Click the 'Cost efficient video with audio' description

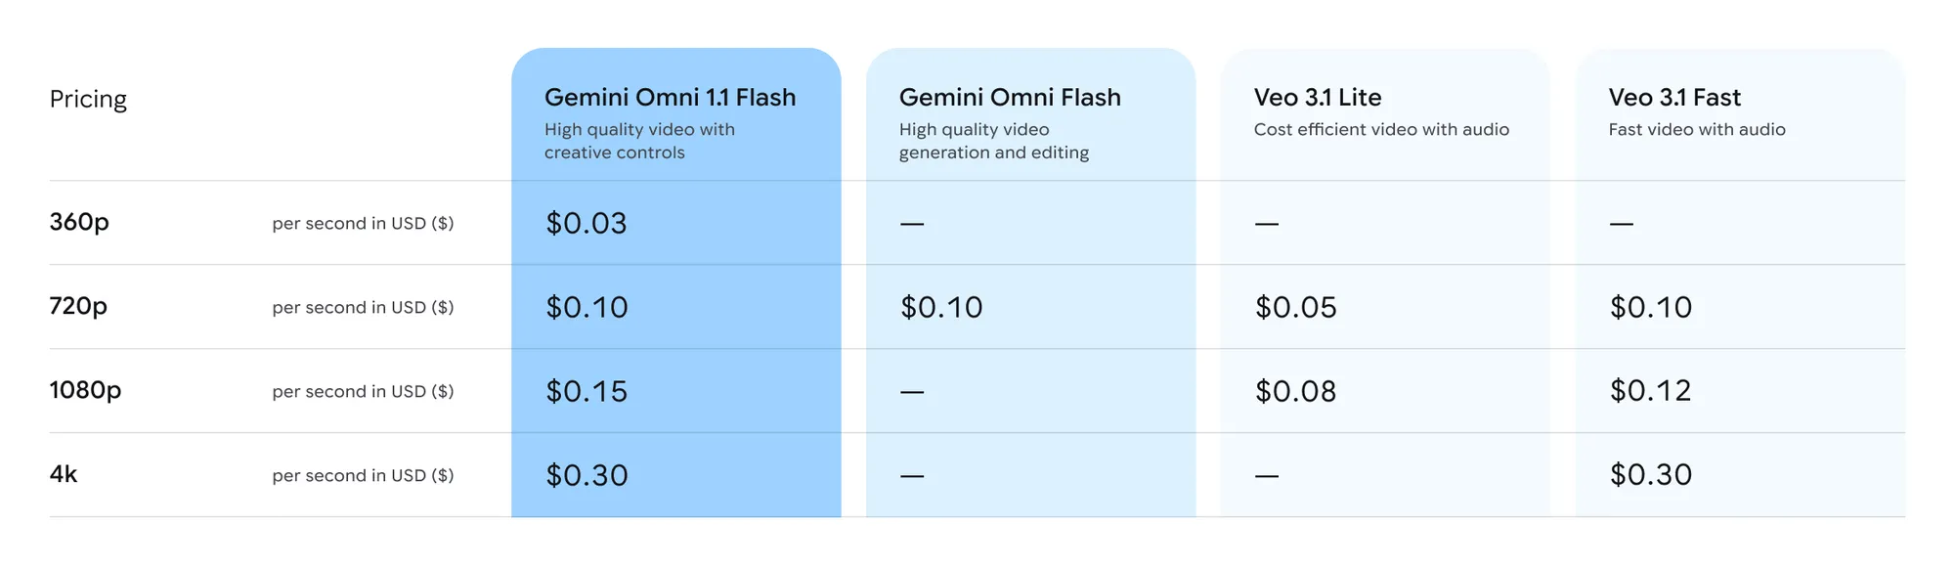1381,130
